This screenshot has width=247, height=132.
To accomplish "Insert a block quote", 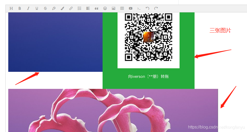I will pos(96,8).
